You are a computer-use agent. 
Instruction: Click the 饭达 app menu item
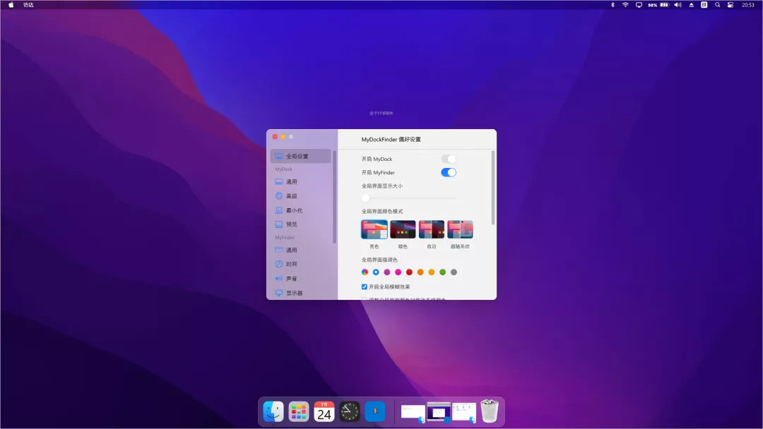(x=28, y=5)
